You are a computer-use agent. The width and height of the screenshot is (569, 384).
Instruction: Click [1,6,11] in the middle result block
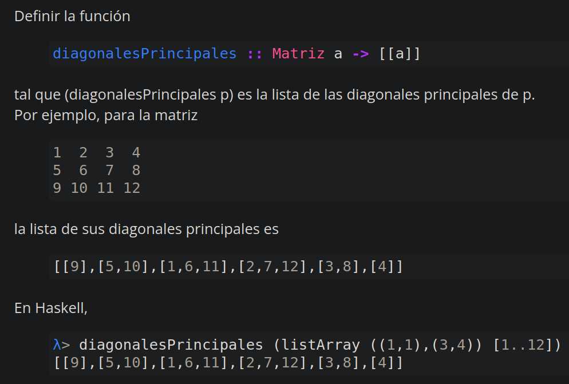coord(194,267)
